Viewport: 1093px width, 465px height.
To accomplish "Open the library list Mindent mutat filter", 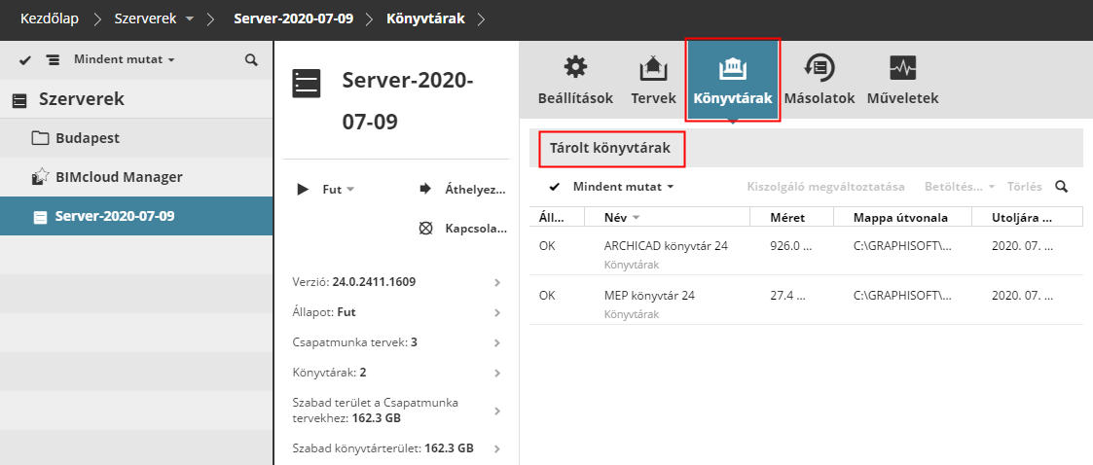I will click(x=624, y=187).
